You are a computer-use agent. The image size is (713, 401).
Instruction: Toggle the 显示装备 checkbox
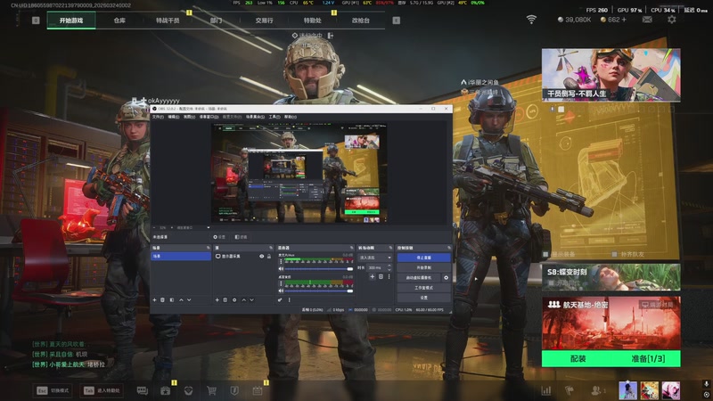click(x=545, y=254)
